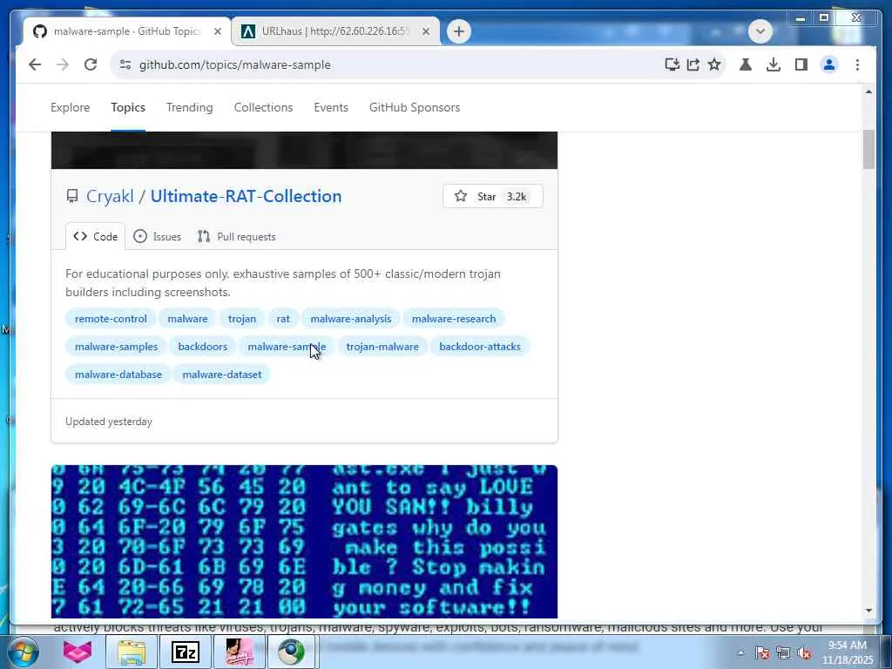Bookmark this page with the star icon

coord(714,64)
